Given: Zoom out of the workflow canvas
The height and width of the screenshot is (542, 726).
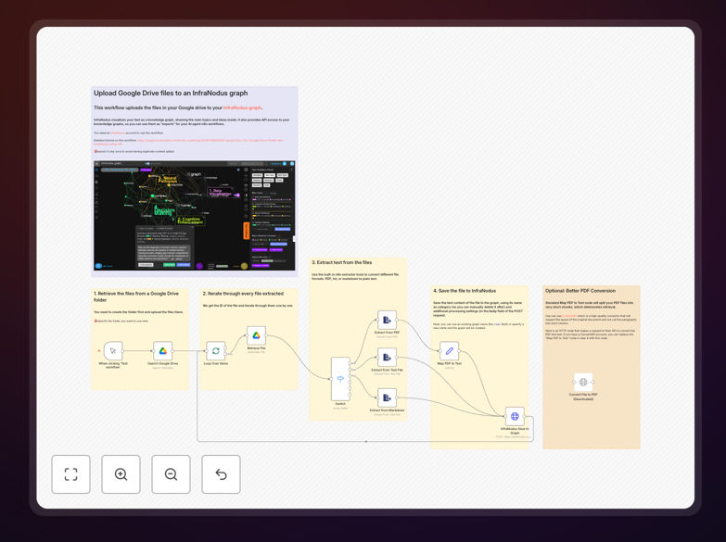Looking at the screenshot, I should (x=171, y=474).
